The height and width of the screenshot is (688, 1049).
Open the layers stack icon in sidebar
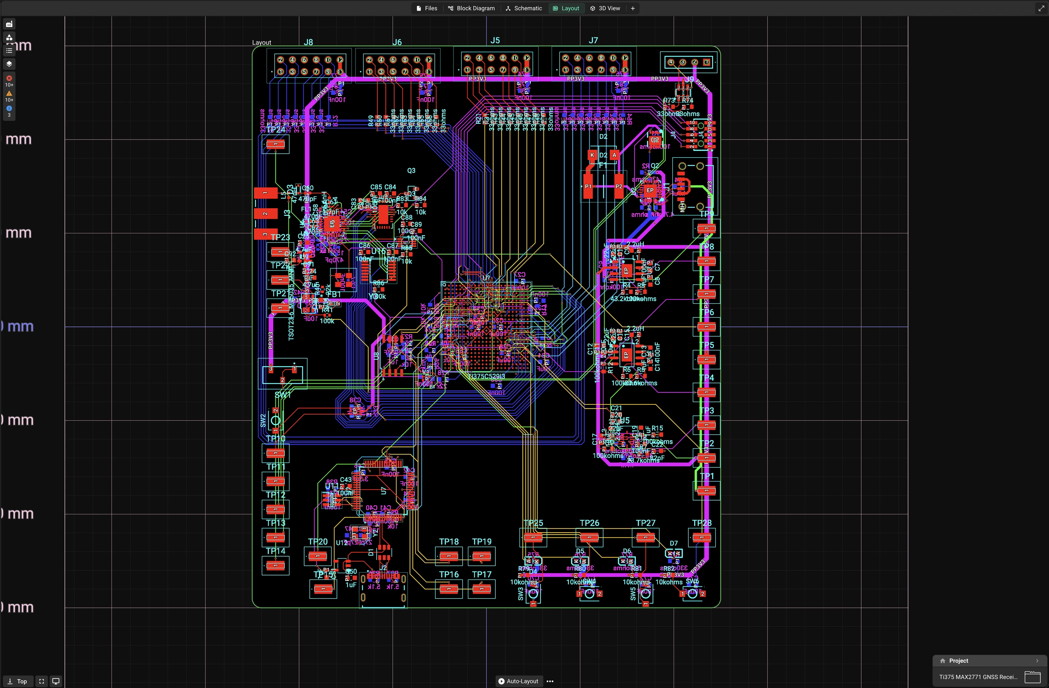pos(9,64)
